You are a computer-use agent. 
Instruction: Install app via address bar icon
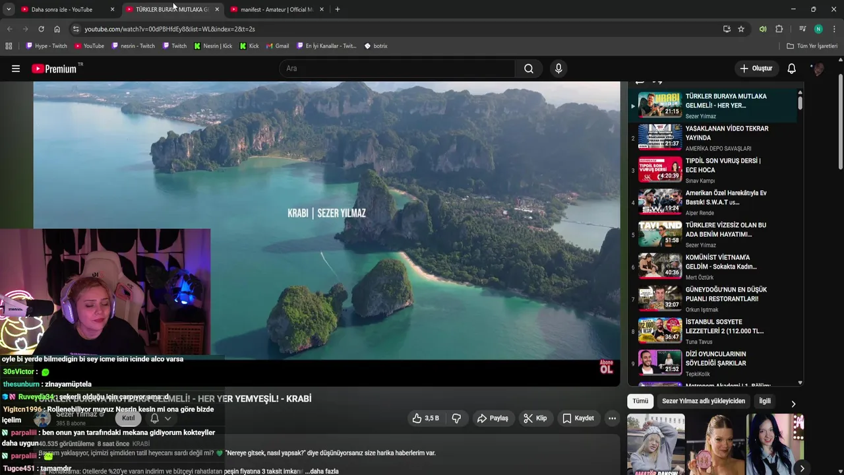click(x=727, y=29)
